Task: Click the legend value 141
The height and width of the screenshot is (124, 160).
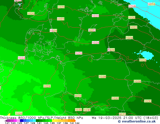Action: click(72, 123)
